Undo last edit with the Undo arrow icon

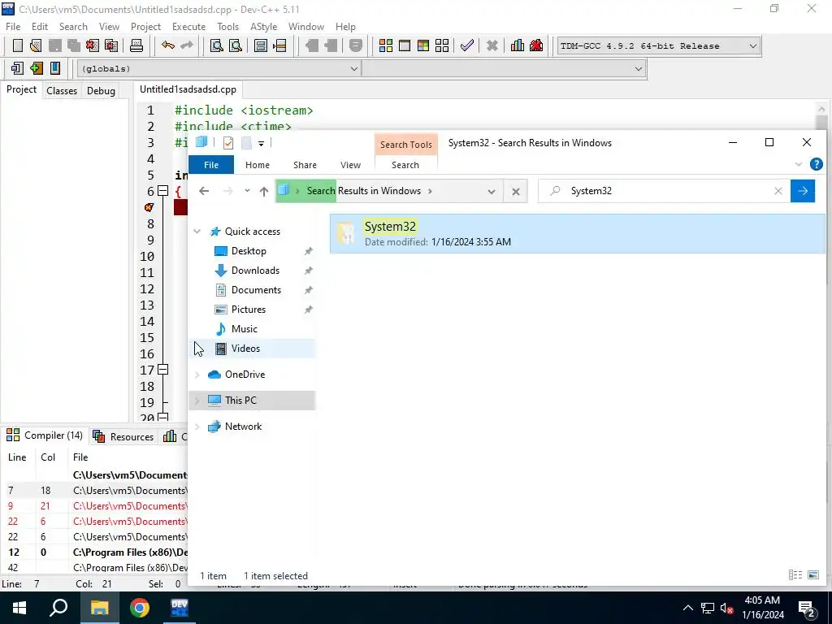(168, 45)
